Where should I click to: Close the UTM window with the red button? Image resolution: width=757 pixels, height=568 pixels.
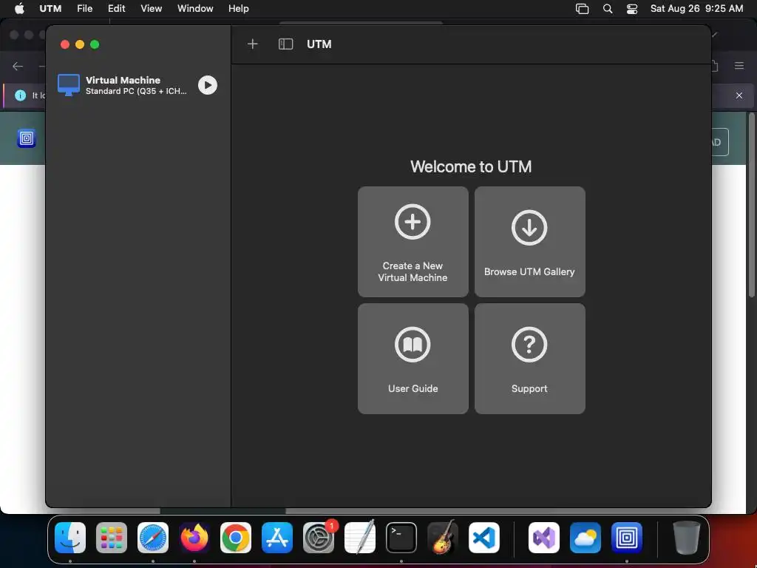pyautogui.click(x=65, y=44)
